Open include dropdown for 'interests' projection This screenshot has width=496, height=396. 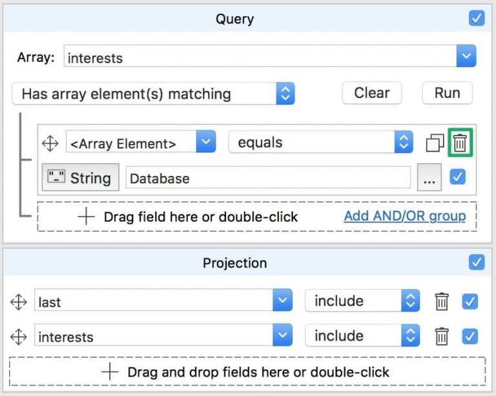click(410, 336)
